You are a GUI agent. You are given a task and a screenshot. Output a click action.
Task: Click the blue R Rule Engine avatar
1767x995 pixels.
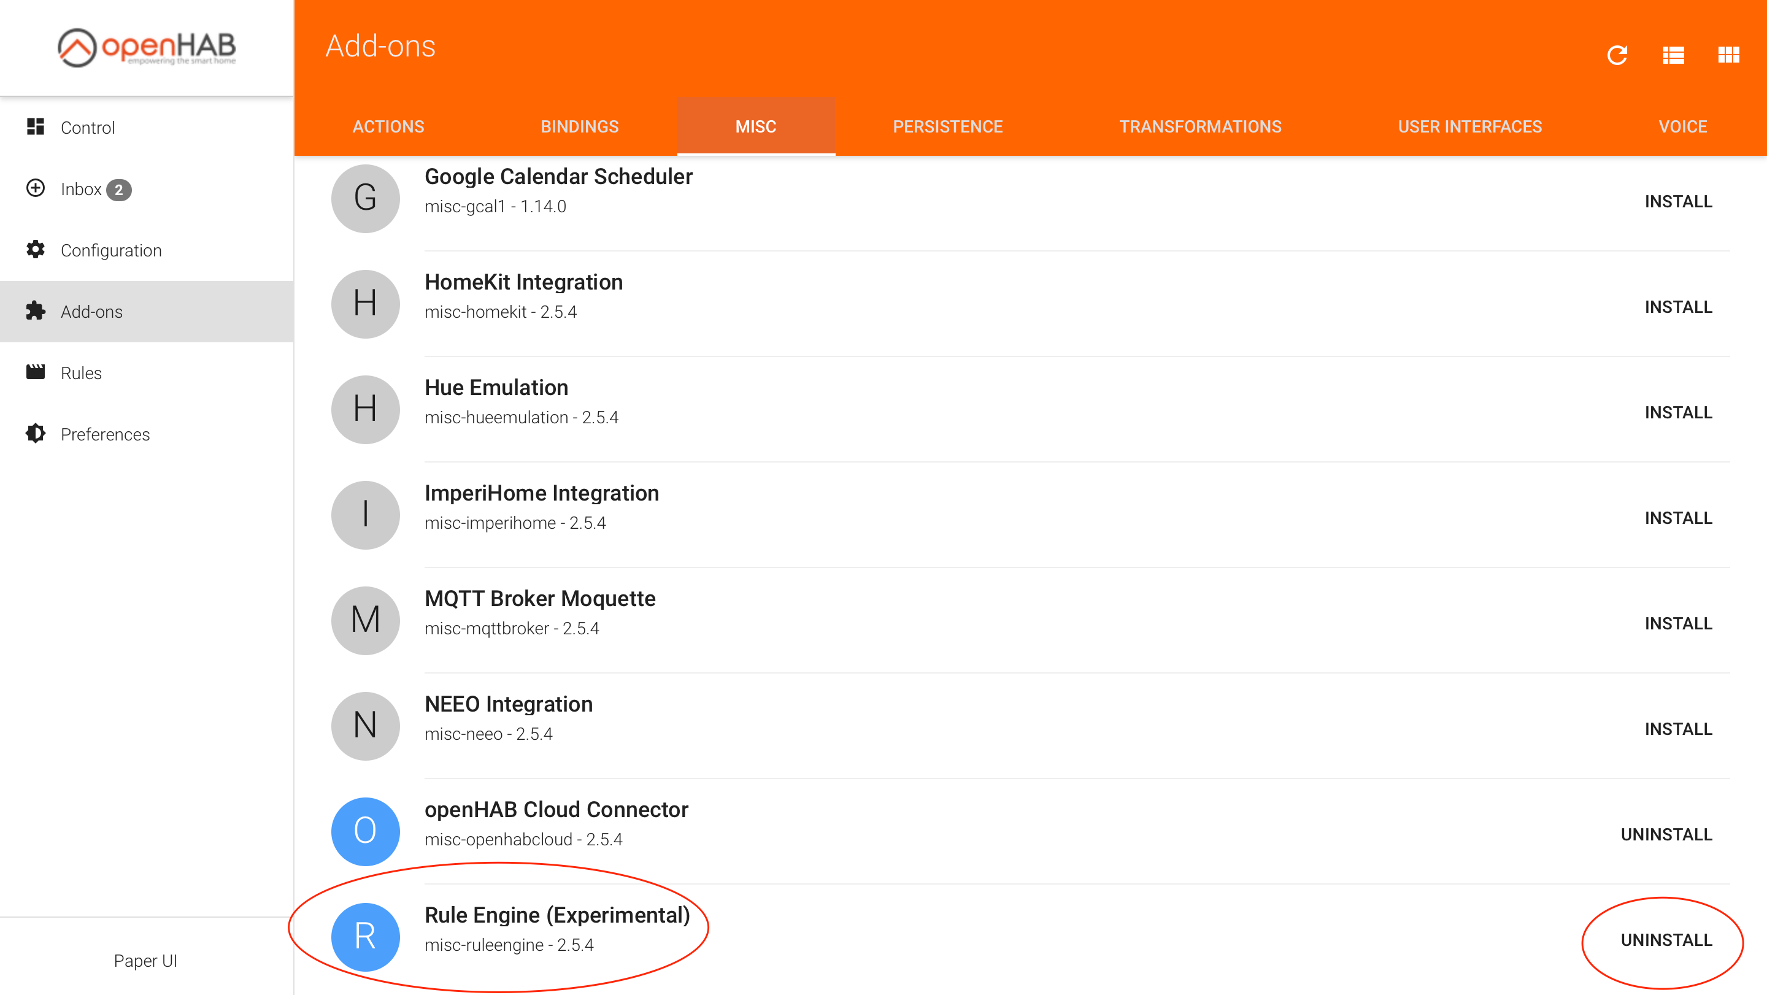coord(365,937)
